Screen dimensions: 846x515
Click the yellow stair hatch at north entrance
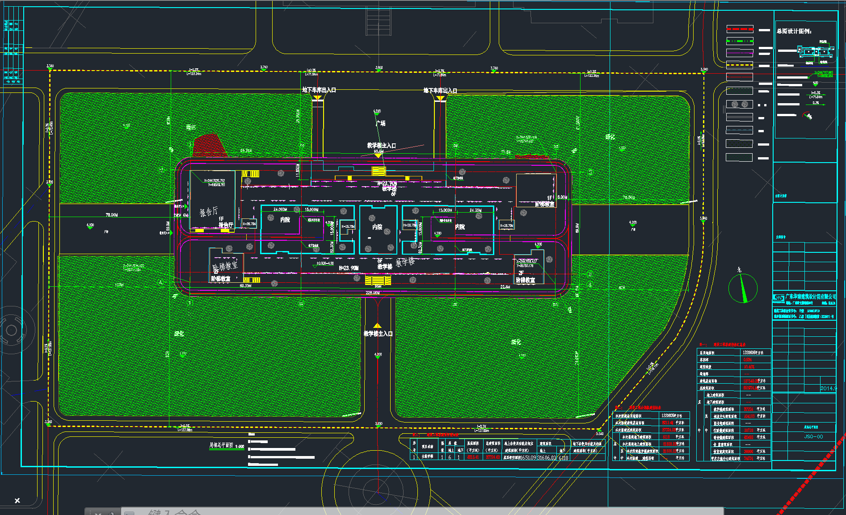tap(379, 172)
